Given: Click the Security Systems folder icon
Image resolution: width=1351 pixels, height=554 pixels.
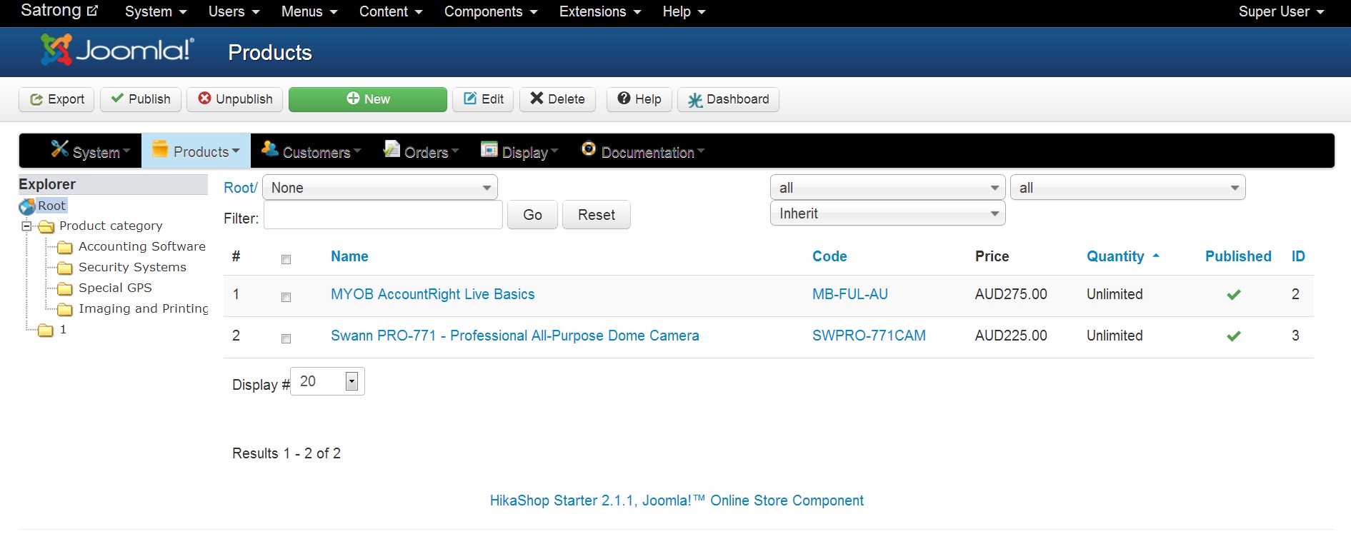Looking at the screenshot, I should tap(65, 268).
